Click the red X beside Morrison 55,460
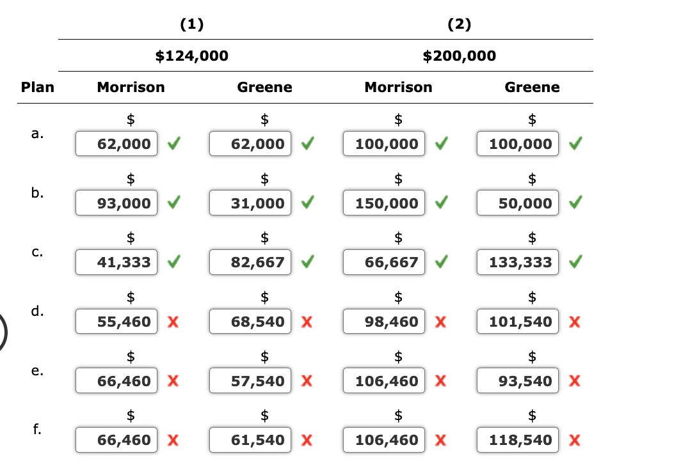 click(x=172, y=322)
